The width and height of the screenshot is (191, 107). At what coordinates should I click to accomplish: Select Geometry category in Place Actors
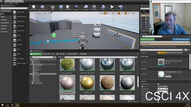click(4, 26)
